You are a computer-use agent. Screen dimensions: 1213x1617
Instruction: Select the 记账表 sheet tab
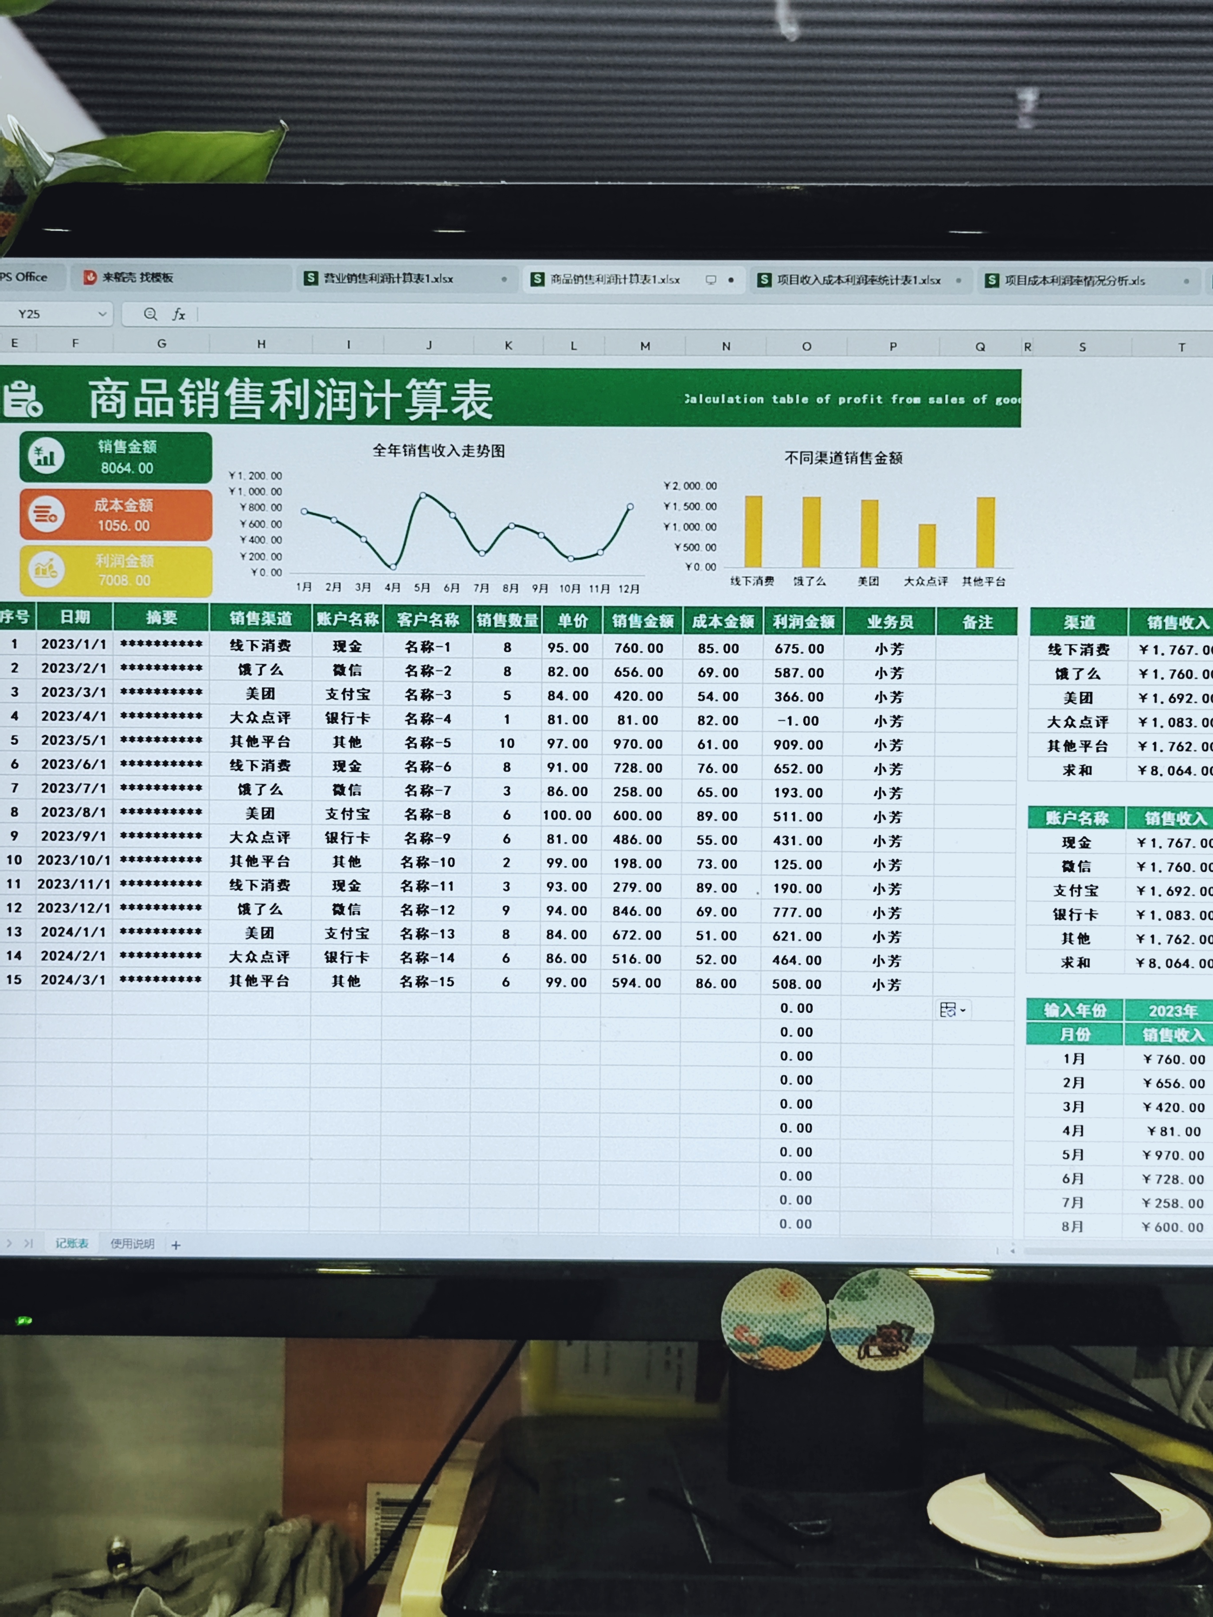pos(72,1243)
